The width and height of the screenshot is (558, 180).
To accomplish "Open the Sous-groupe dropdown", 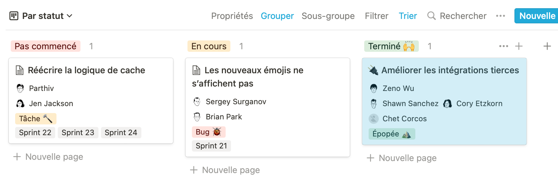I will [328, 16].
